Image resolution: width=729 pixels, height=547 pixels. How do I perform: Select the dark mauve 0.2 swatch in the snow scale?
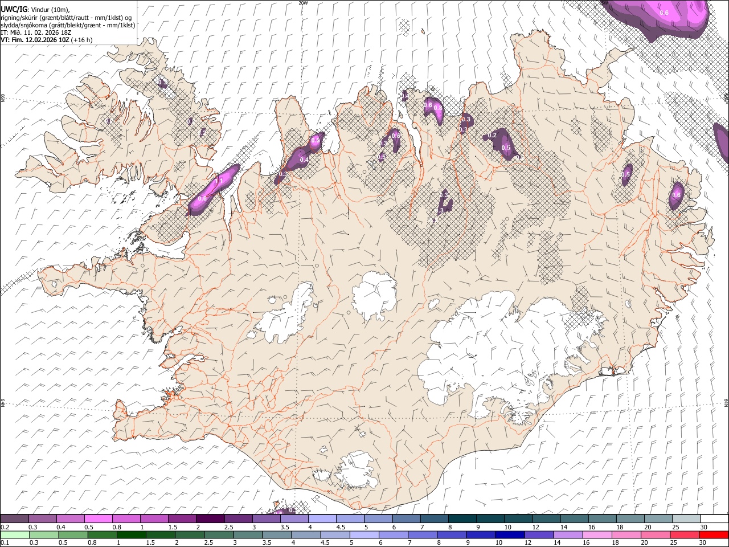pyautogui.click(x=14, y=519)
